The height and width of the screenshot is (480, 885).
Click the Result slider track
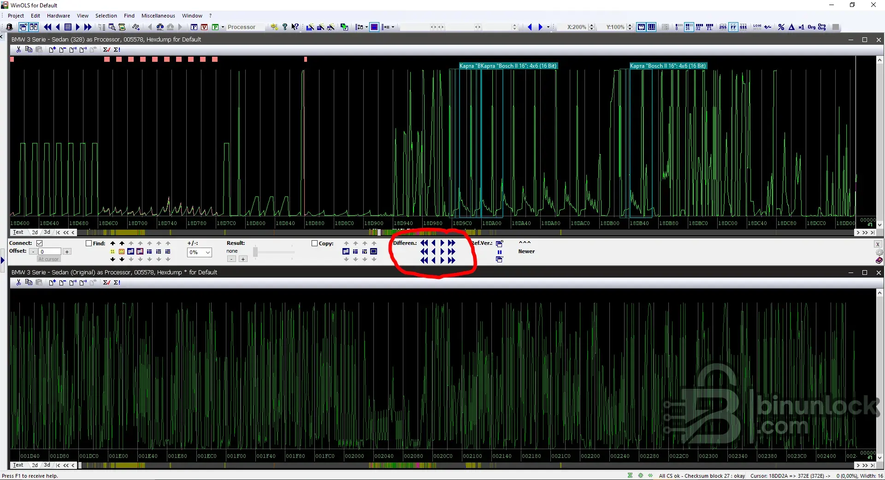click(x=274, y=252)
